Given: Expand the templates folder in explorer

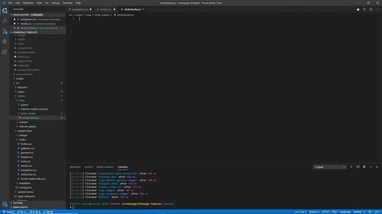Looking at the screenshot, I should point(38,183).
